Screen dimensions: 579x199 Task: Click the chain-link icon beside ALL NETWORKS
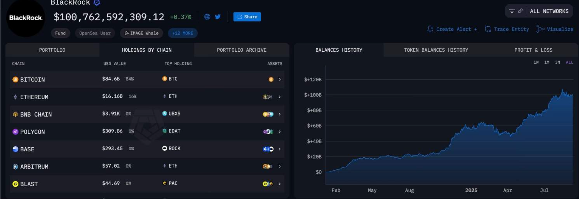coord(520,11)
